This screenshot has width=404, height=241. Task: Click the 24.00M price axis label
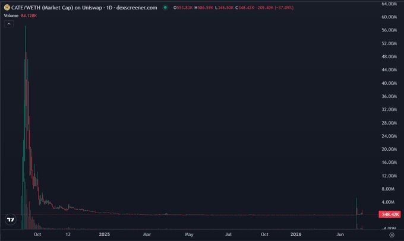(x=389, y=136)
